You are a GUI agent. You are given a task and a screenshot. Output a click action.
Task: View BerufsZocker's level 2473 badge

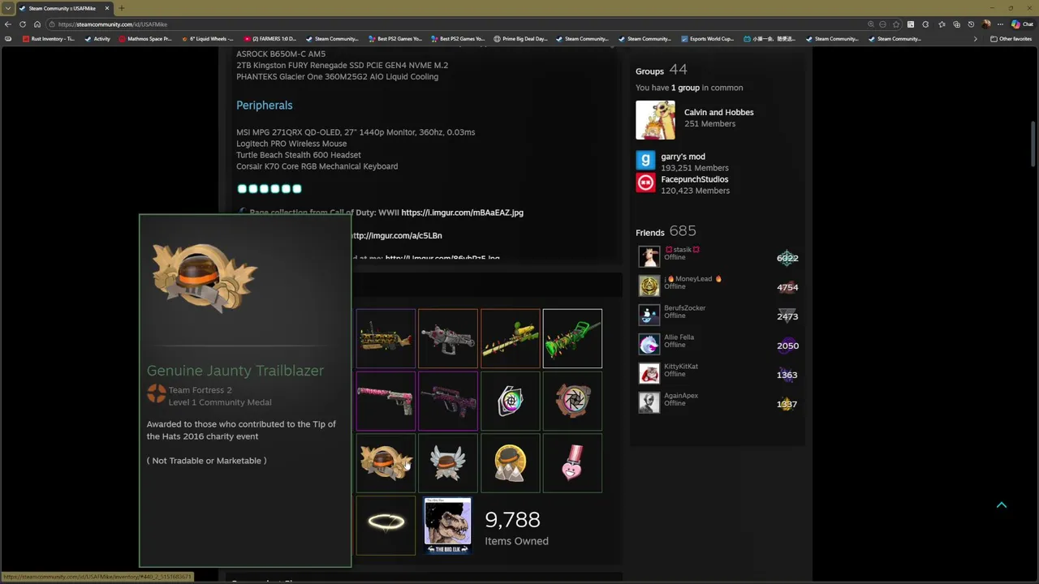(787, 316)
